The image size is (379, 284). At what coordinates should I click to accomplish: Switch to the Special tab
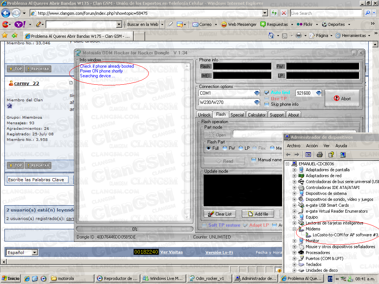coord(237,115)
